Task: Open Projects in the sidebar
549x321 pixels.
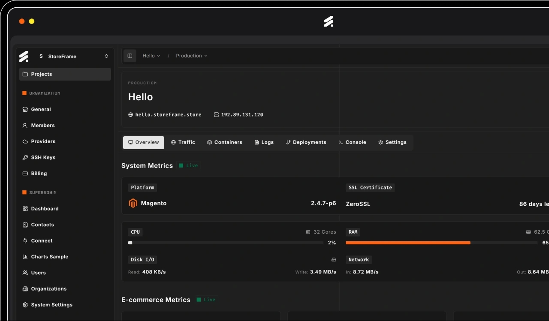Action: click(65, 74)
